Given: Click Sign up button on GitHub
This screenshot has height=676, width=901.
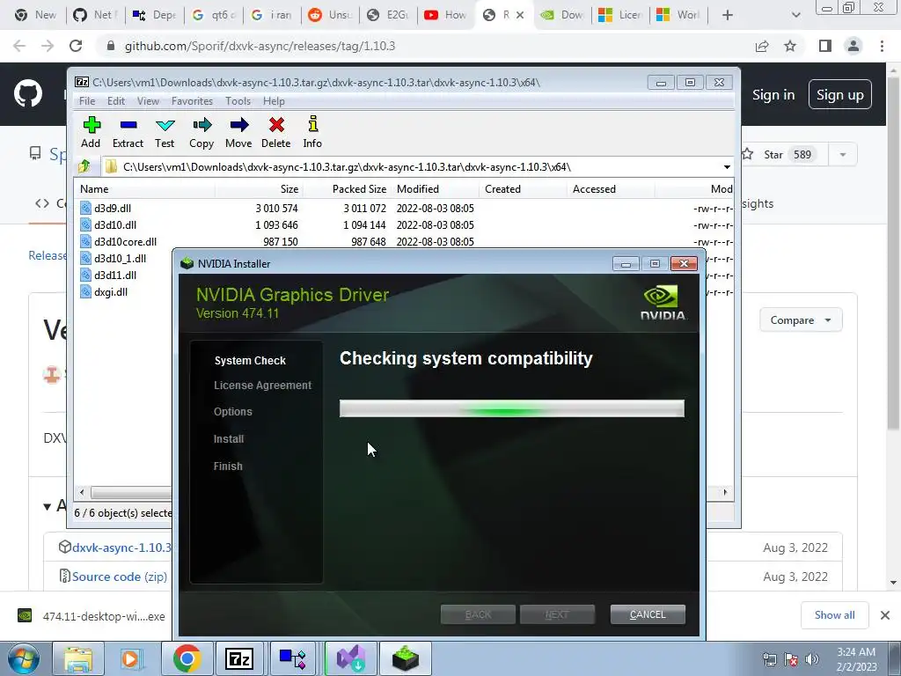Looking at the screenshot, I should [x=840, y=95].
